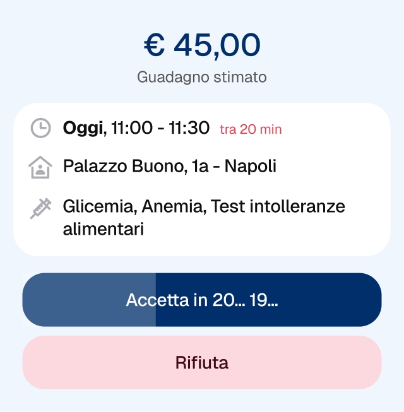
Task: Click the clock icon beside appointment time
Action: [40, 128]
